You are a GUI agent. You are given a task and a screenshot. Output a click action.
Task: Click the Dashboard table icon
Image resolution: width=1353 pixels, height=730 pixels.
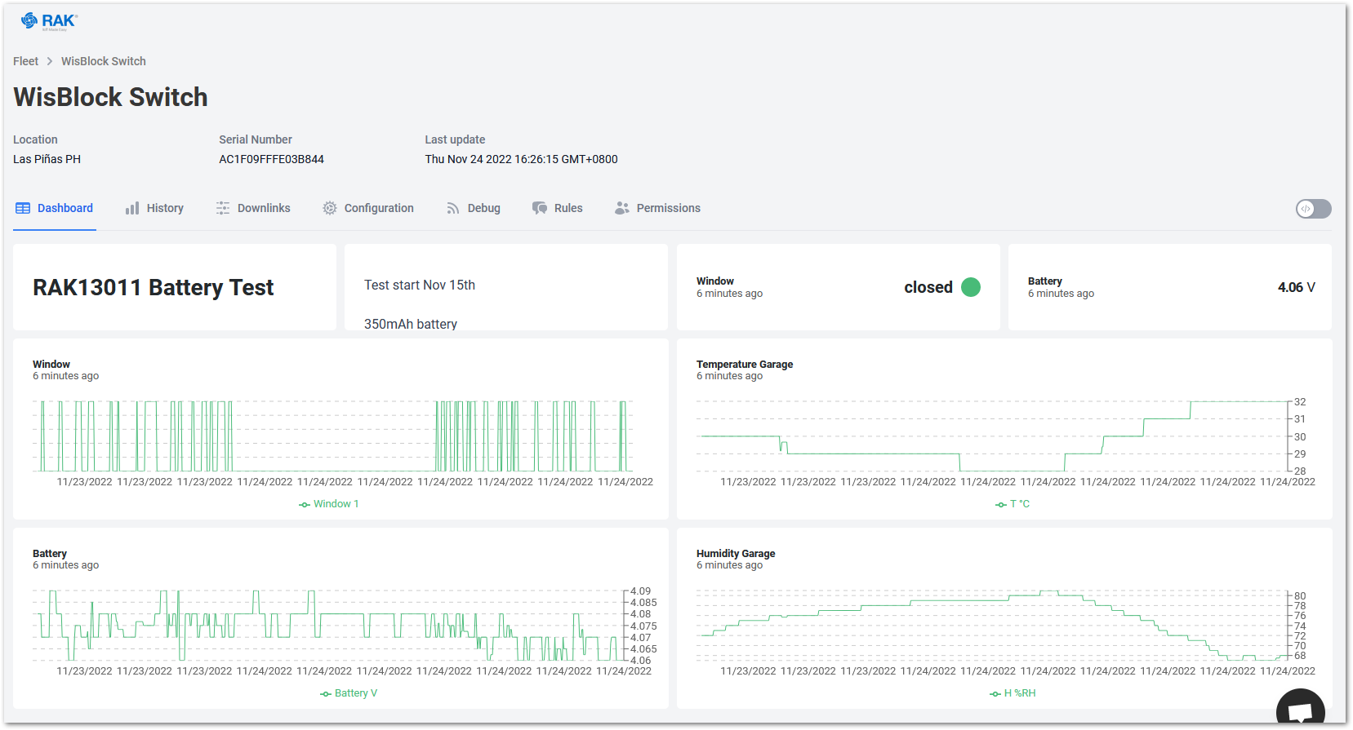(x=23, y=208)
